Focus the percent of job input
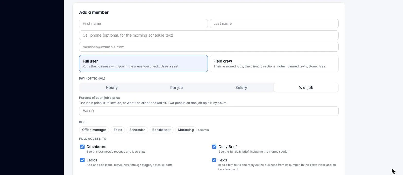The height and width of the screenshot is (175, 403). [x=209, y=111]
